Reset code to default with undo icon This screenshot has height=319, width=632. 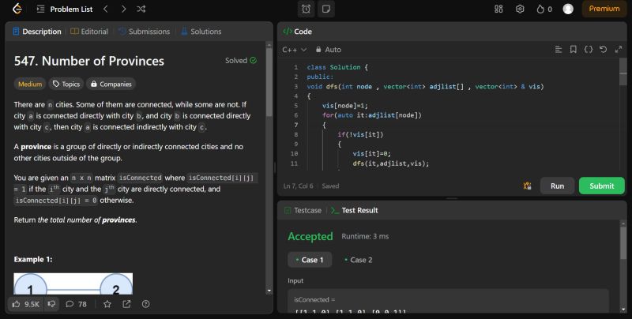click(x=604, y=49)
